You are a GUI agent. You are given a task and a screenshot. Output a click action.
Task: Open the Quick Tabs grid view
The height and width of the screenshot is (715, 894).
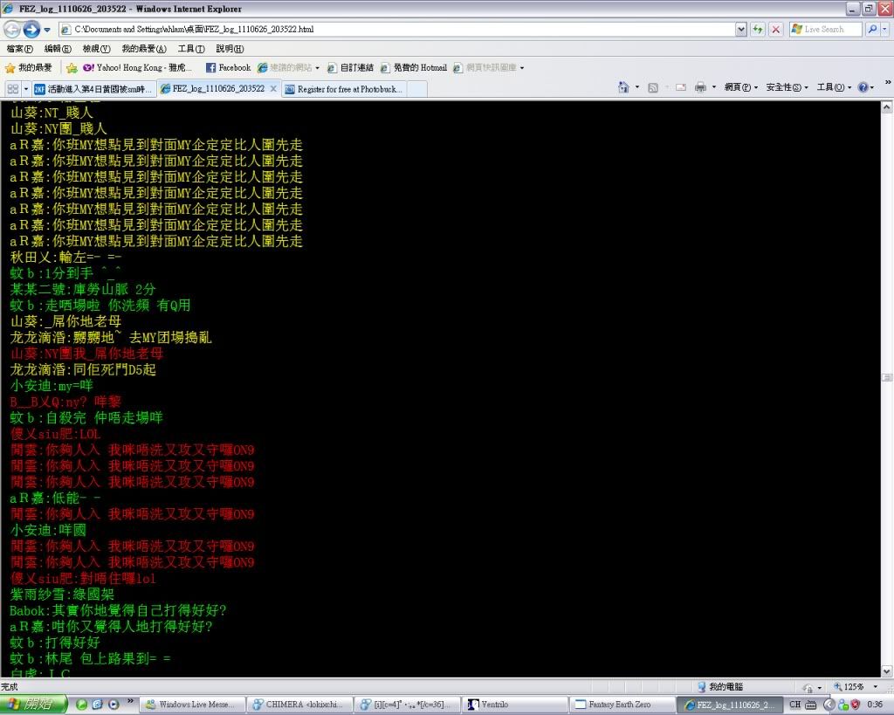(x=12, y=89)
